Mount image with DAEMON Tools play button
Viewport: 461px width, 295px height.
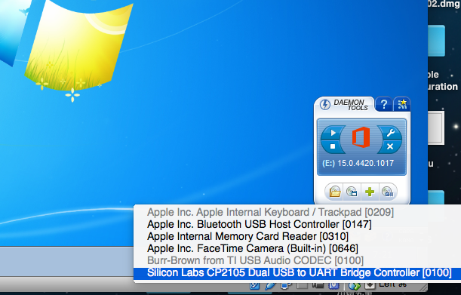pyautogui.click(x=333, y=133)
